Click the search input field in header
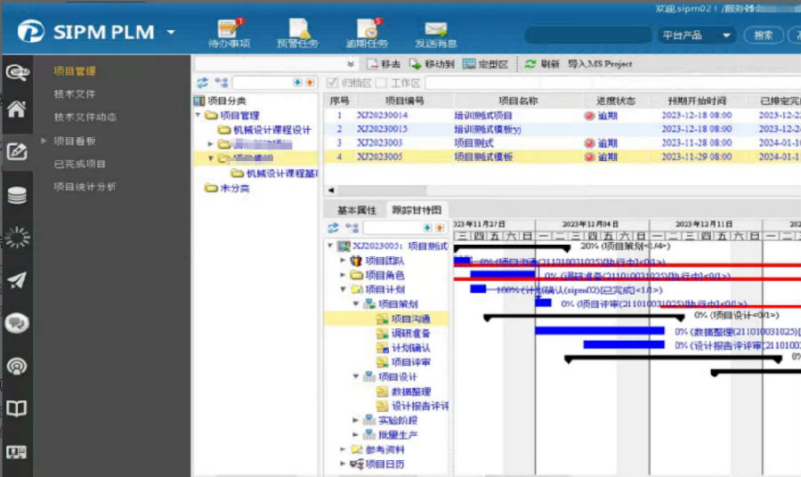 pos(586,36)
